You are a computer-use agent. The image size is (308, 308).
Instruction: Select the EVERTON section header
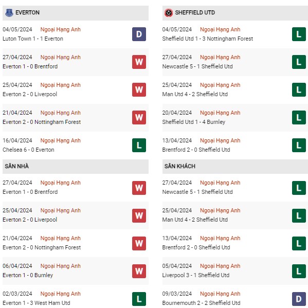(76, 13)
